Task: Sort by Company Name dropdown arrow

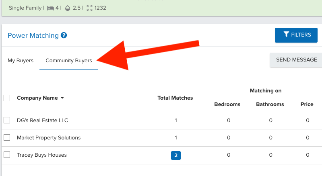Action: point(62,98)
